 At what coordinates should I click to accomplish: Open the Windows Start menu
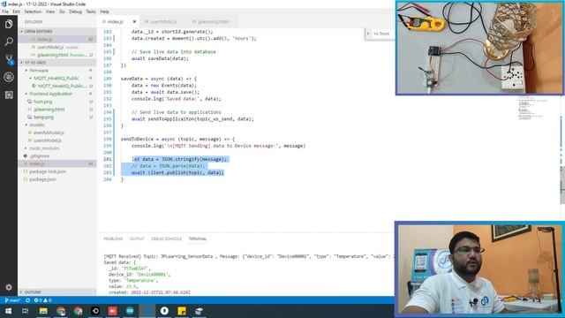pos(8,311)
